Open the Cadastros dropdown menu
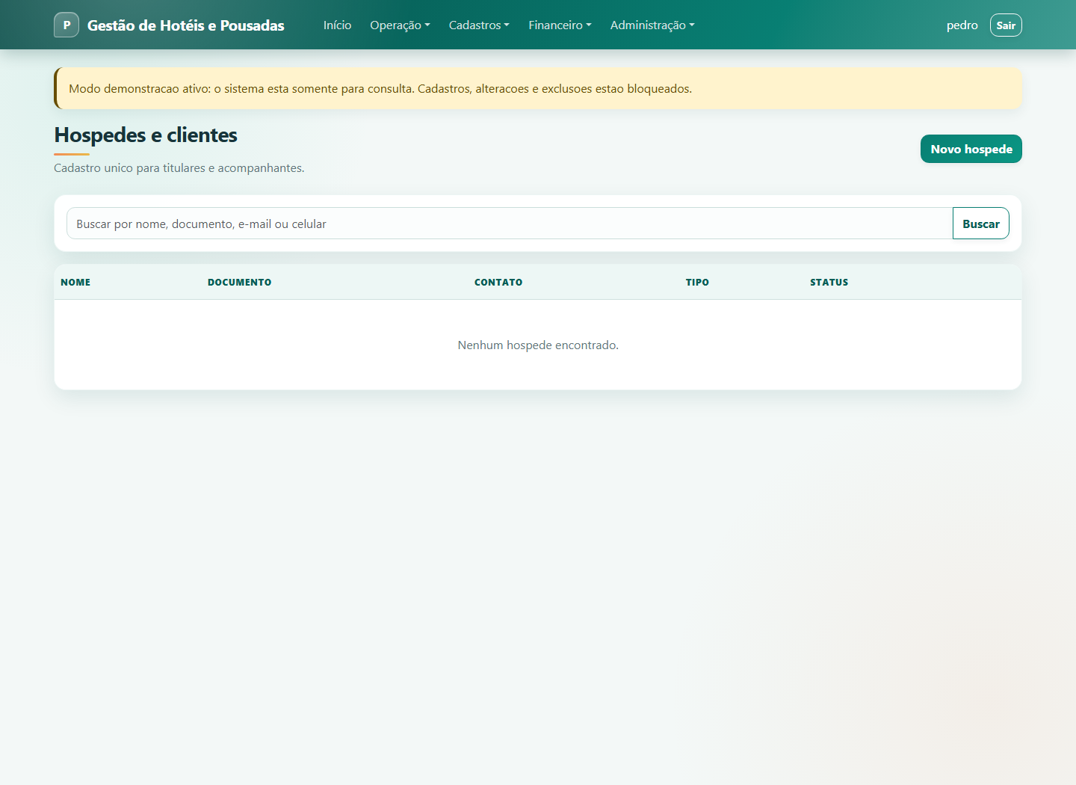The height and width of the screenshot is (785, 1076). tap(479, 25)
